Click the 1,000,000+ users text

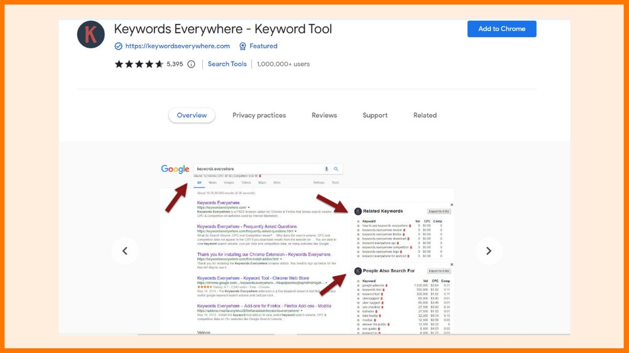(x=283, y=64)
